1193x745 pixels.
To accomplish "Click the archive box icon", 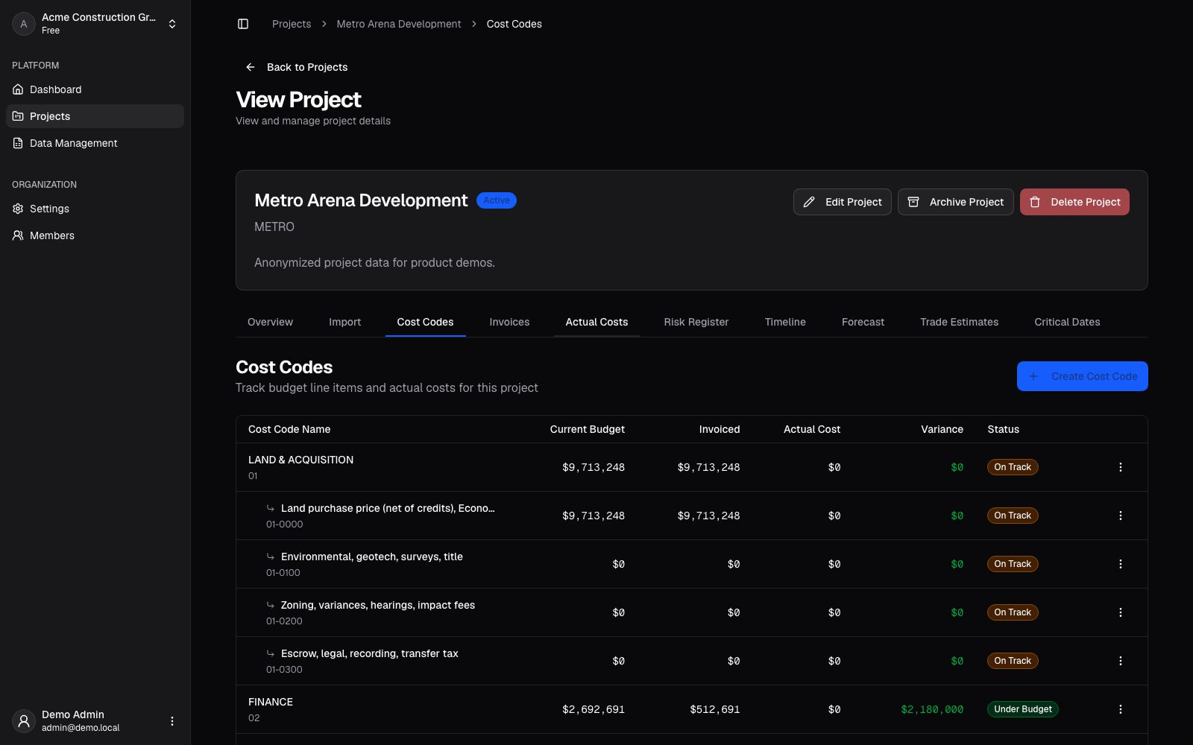I will click(913, 202).
